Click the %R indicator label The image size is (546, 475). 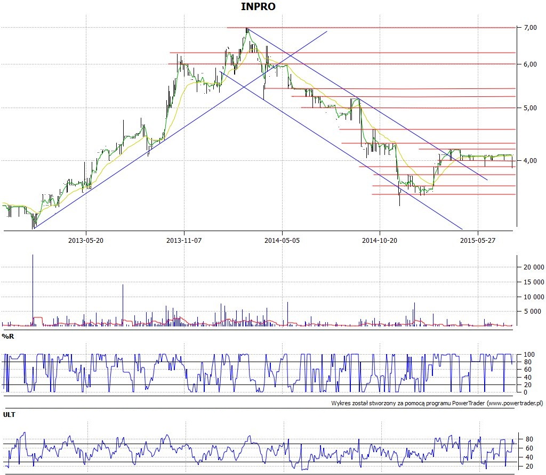(x=7, y=336)
